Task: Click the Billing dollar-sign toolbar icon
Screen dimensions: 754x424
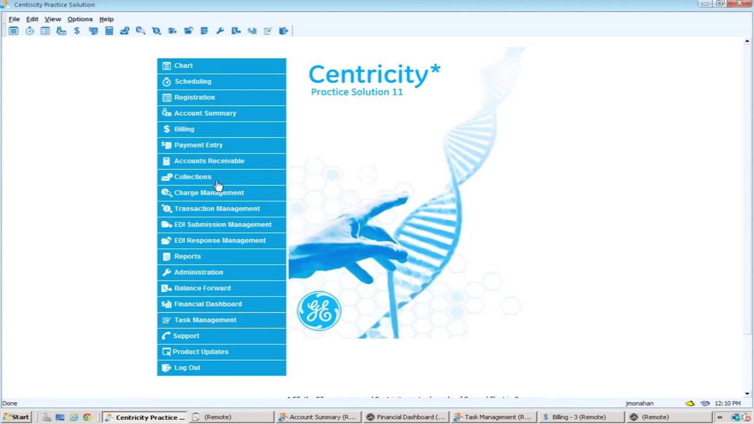Action: tap(77, 31)
